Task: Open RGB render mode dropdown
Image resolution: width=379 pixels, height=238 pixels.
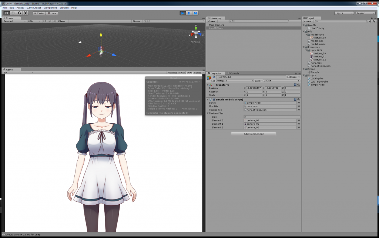Action: pyautogui.click(x=34, y=21)
